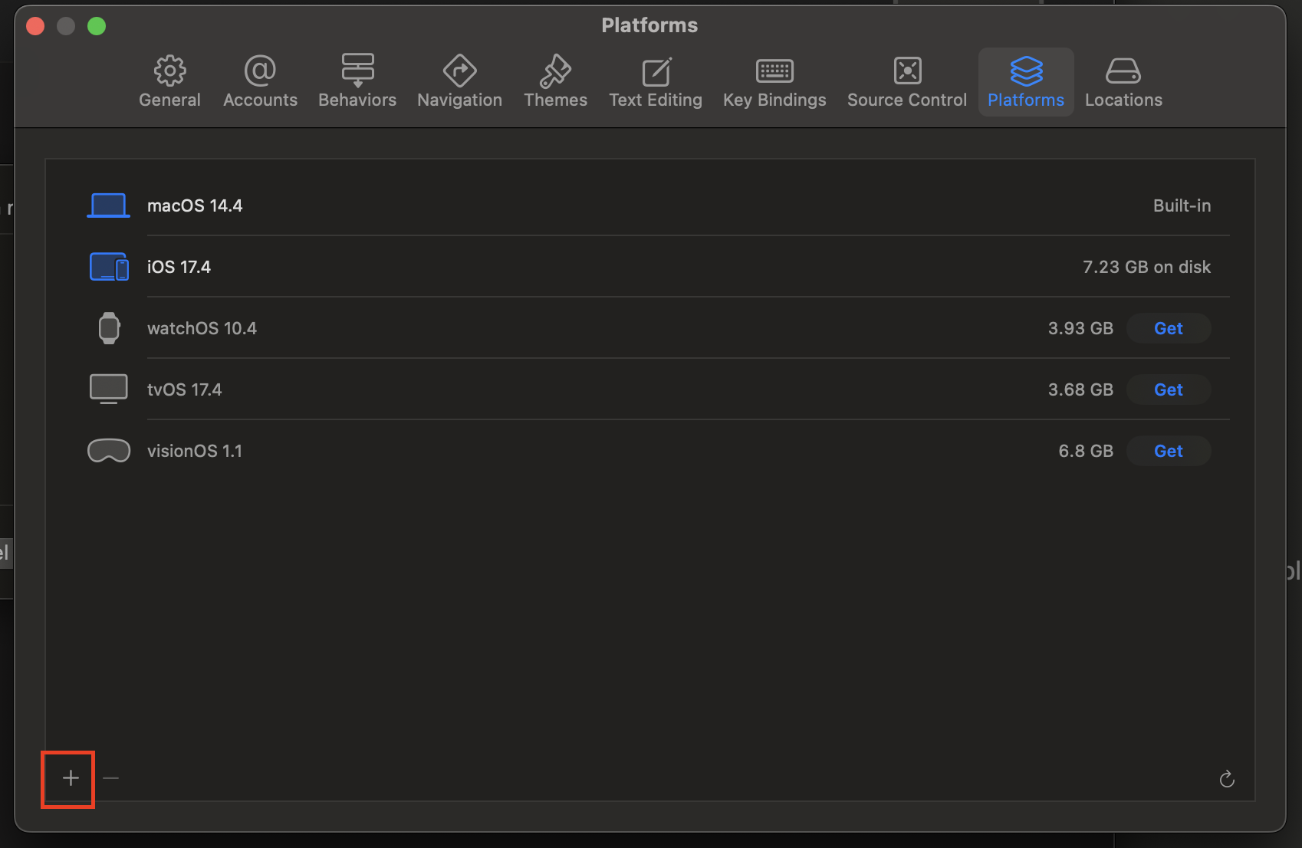Select the Themes hammer-brush tab
1302x848 pixels.
(x=555, y=82)
